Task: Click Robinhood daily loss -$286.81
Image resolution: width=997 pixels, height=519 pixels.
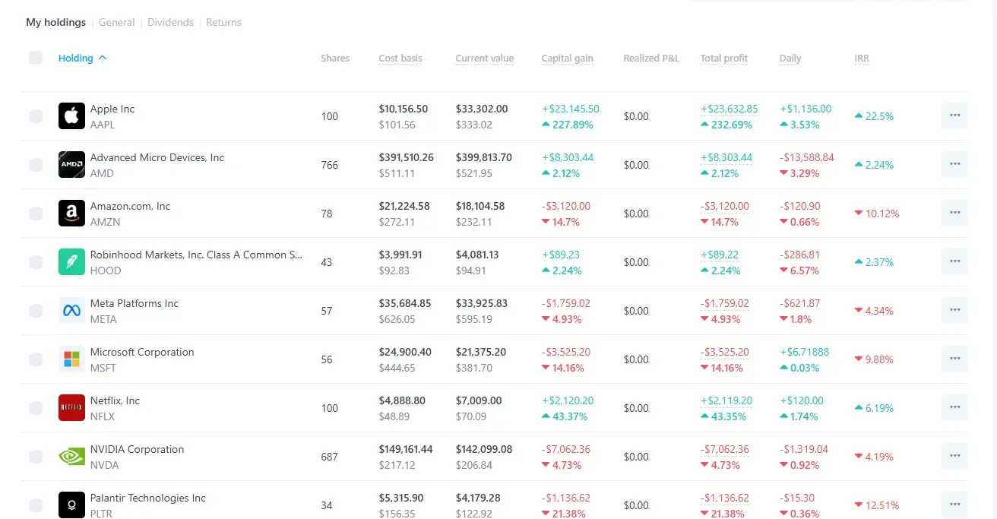Action: [799, 255]
